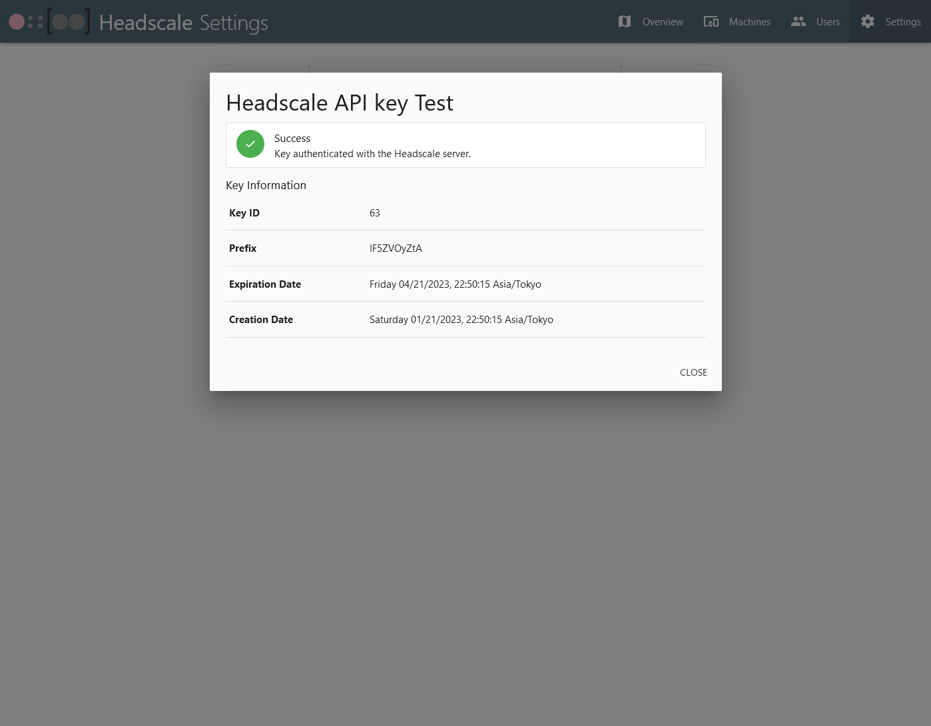Click the green success checkmark
This screenshot has height=726, width=931.
tap(250, 144)
